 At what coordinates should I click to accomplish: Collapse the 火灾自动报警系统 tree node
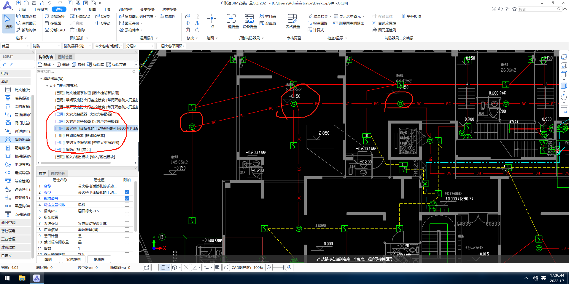click(47, 86)
